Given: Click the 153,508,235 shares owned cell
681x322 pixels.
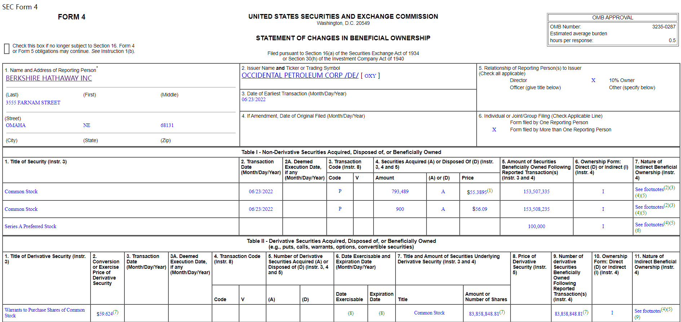Looking at the screenshot, I should click(536, 209).
